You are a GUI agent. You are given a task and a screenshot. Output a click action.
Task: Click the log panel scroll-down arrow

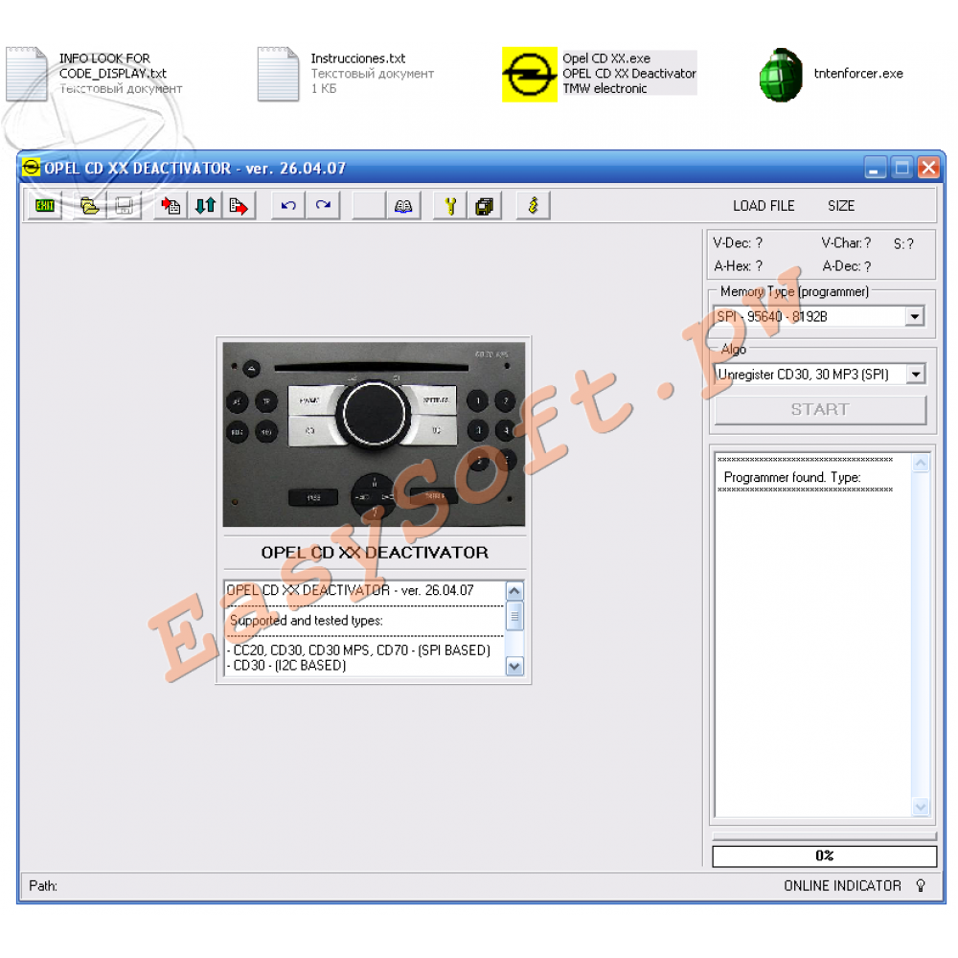(x=920, y=807)
